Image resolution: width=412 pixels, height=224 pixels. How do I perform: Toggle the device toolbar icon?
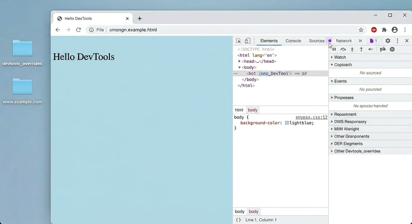(248, 41)
